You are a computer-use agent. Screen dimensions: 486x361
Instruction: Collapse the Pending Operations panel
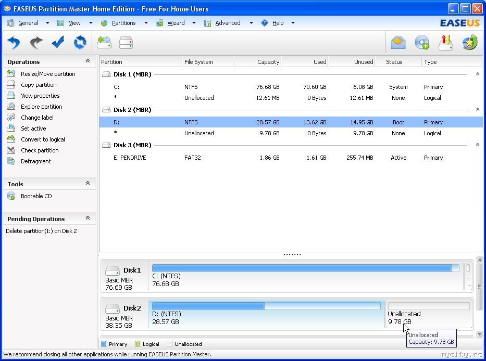[x=88, y=218]
